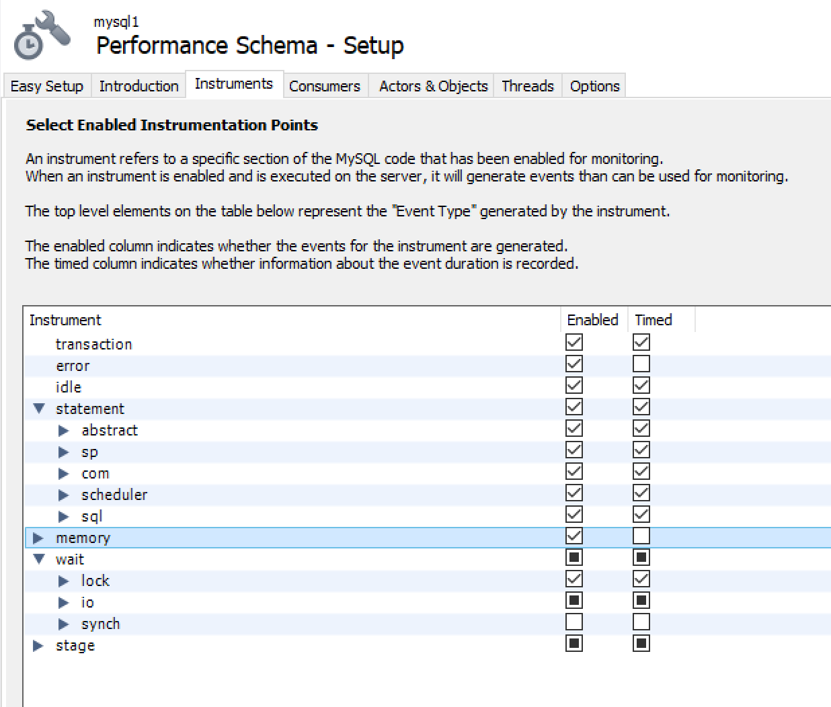
Task: Enable the Timed checkbox for error
Action: pos(641,364)
